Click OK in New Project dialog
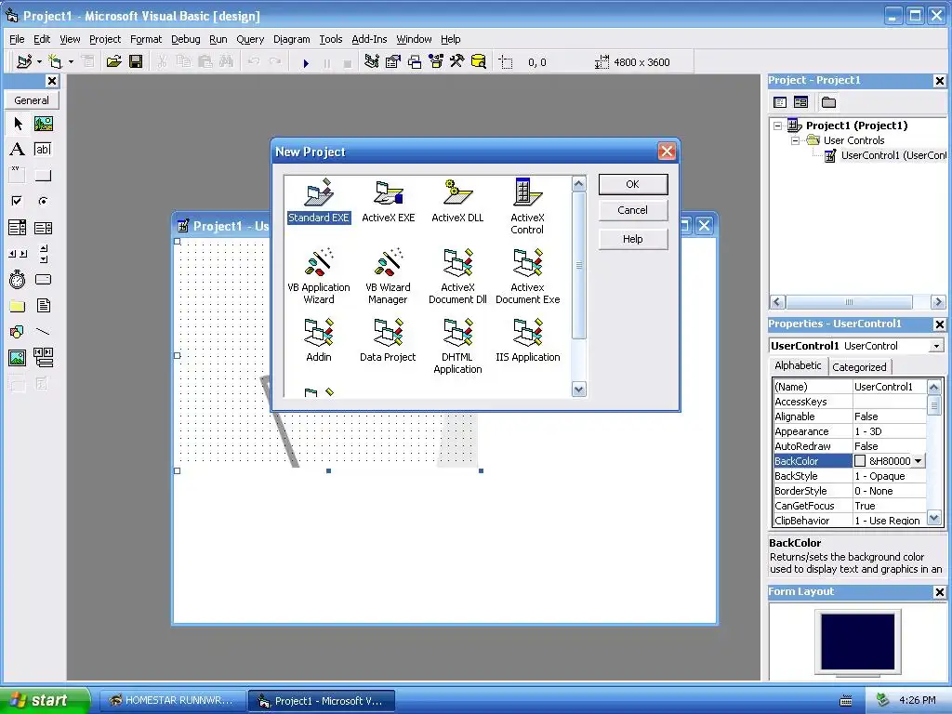 (x=633, y=184)
